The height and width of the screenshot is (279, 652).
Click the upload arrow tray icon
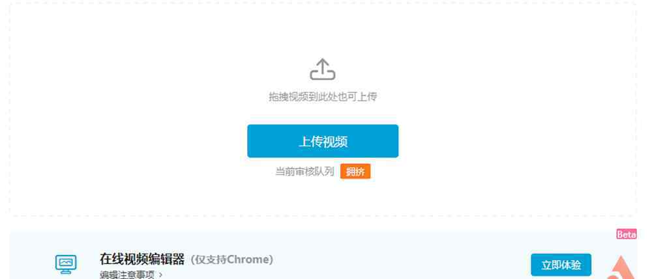click(323, 69)
